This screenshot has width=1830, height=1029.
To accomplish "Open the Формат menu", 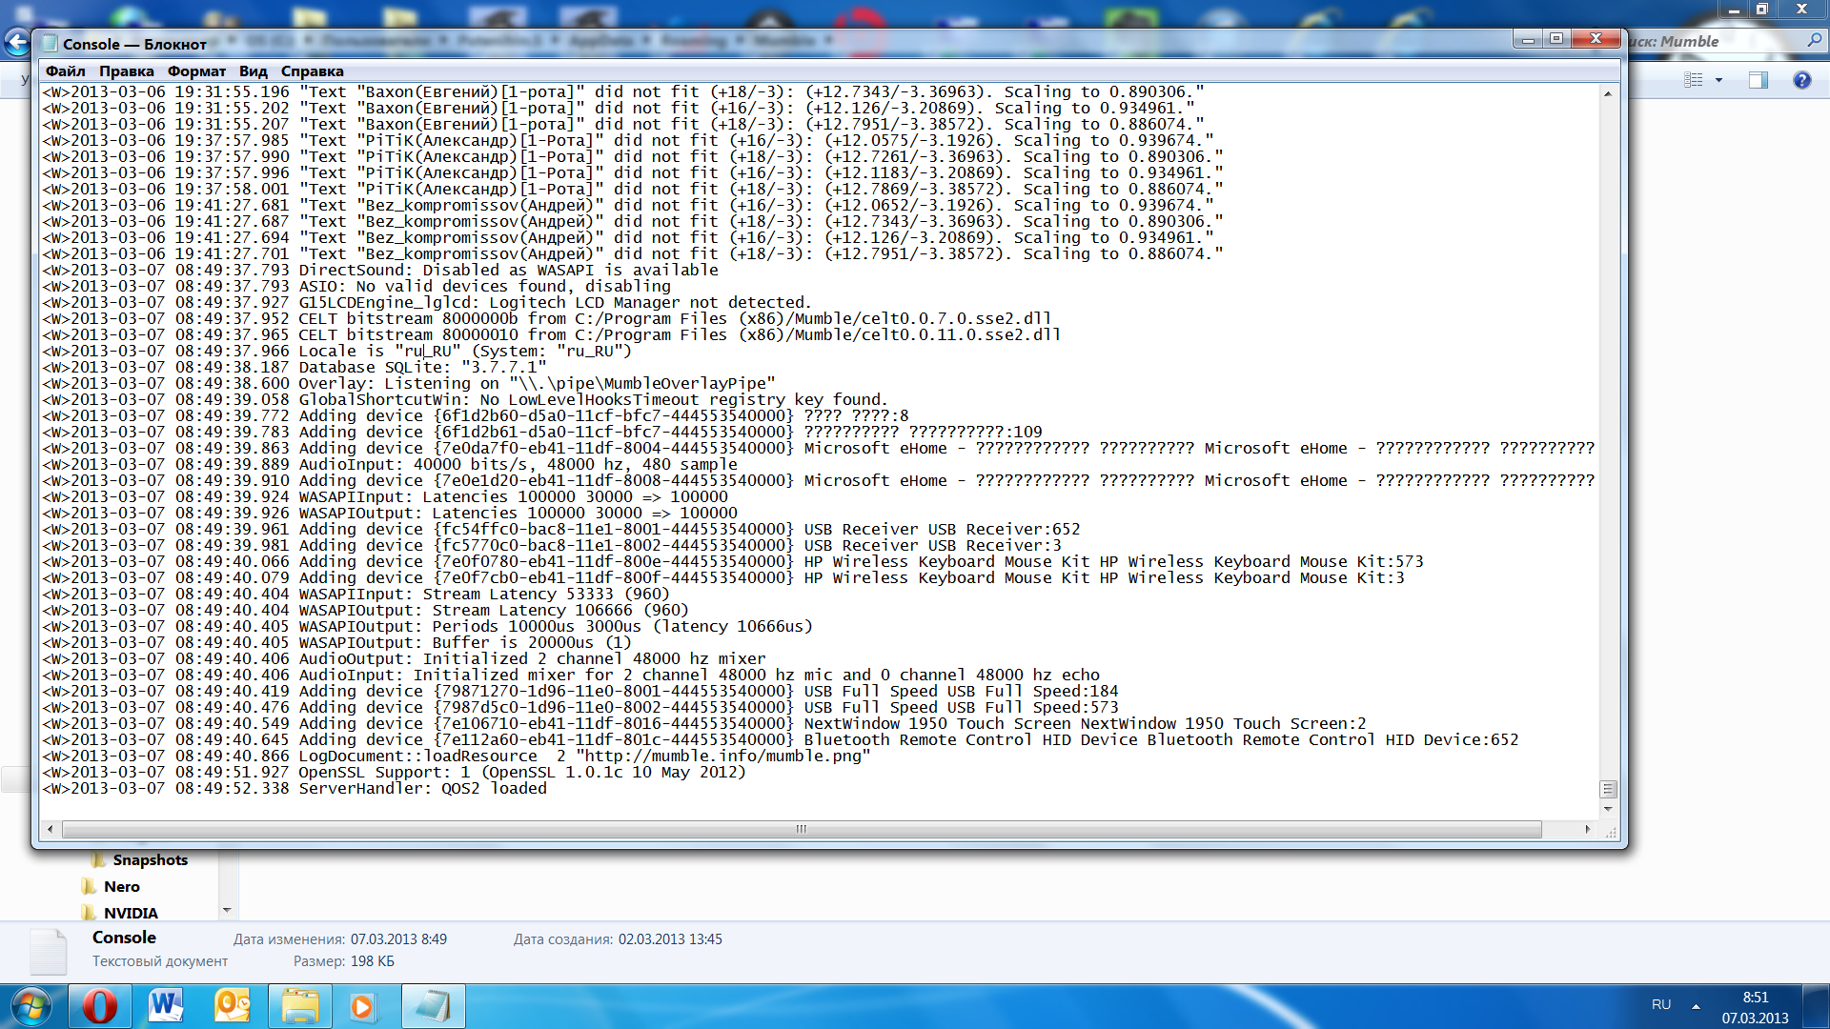I will coord(196,71).
